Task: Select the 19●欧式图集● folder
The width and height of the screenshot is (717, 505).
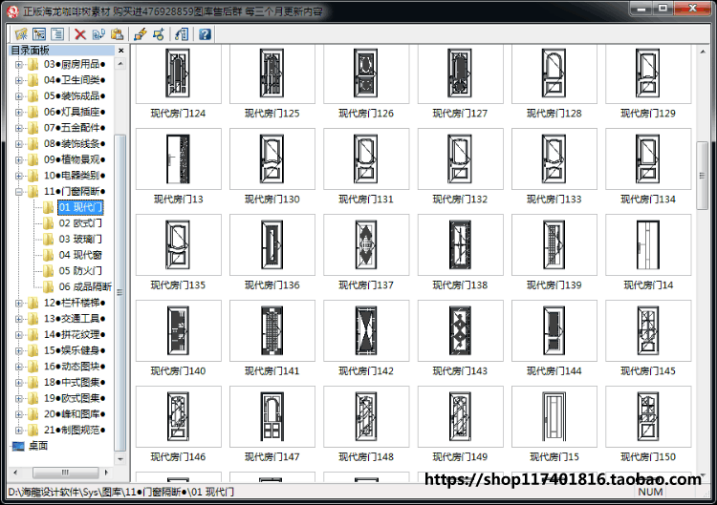Action: 75,398
